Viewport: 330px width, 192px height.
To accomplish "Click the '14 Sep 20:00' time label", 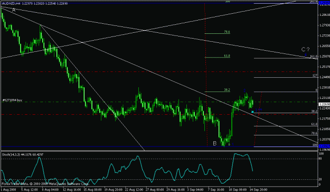I will click(258, 190).
